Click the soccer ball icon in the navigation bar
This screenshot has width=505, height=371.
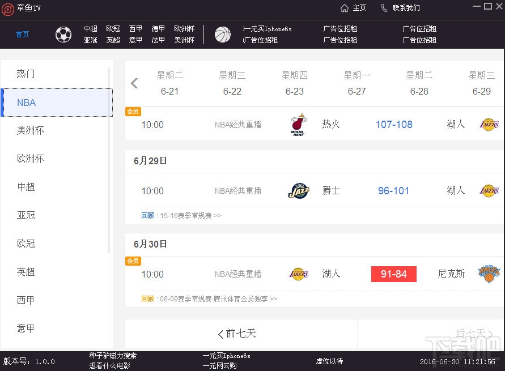point(63,34)
